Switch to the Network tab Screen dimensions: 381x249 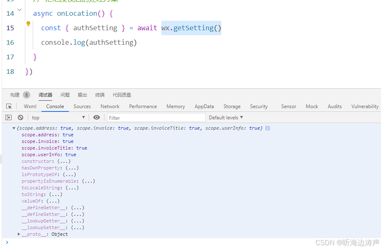(109, 106)
